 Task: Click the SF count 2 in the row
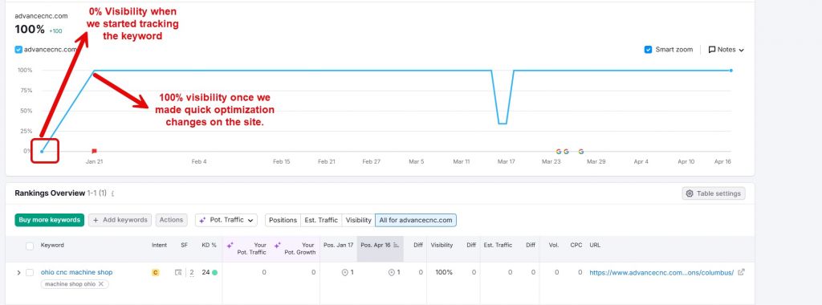(192, 273)
